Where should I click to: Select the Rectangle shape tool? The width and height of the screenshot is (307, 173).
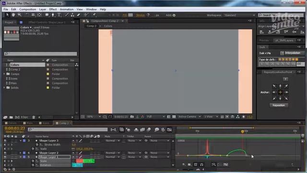coord(47,15)
